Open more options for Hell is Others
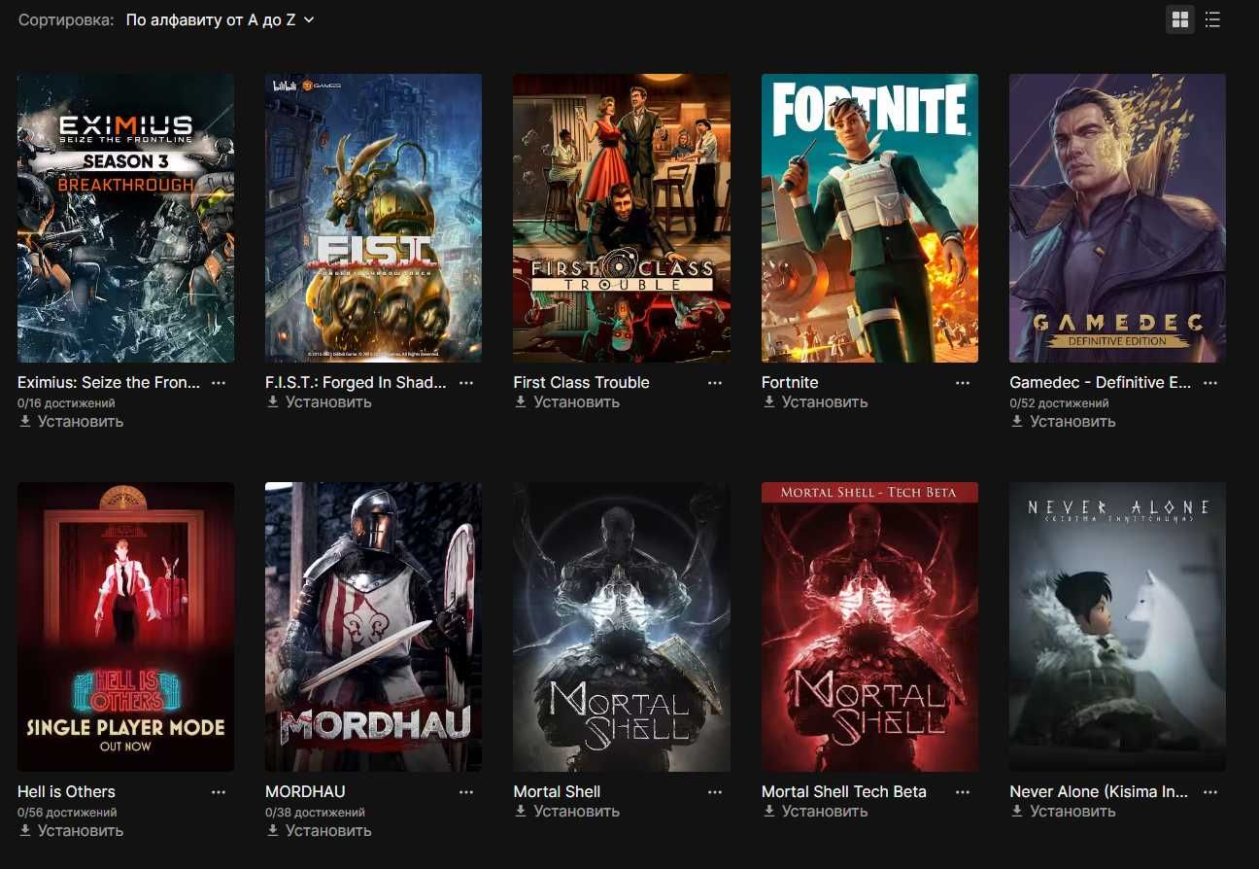This screenshot has width=1259, height=869. [x=219, y=792]
